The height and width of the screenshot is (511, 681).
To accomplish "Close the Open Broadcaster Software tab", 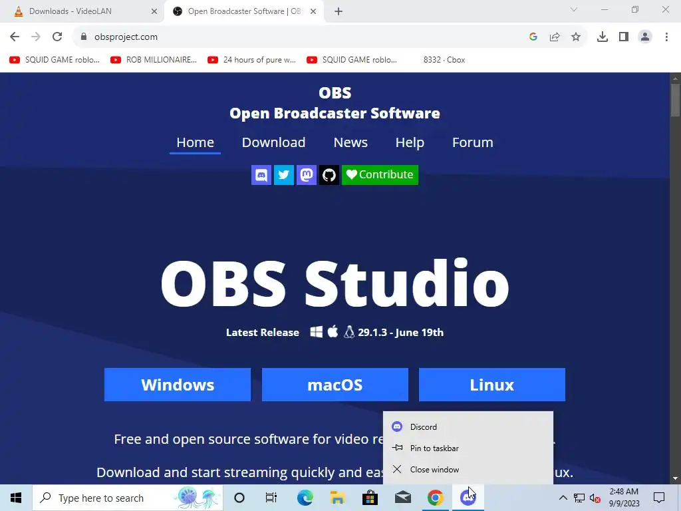I will pos(313,11).
